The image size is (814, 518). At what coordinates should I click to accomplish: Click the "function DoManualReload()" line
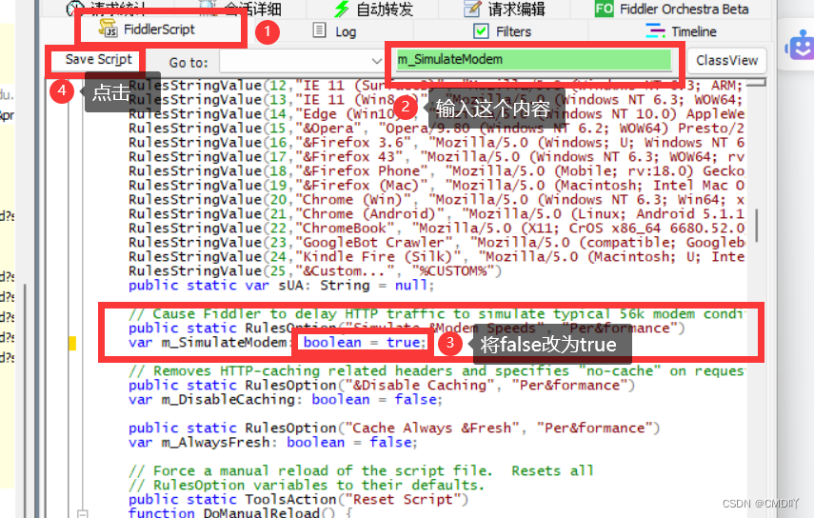(x=240, y=513)
